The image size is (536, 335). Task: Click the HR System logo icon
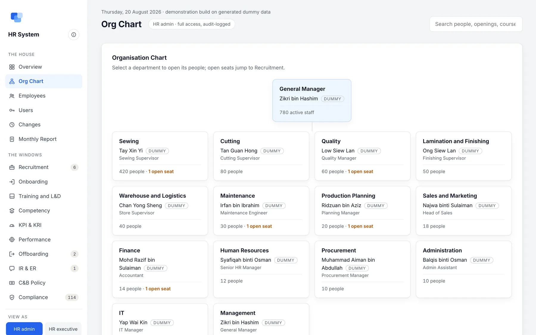[x=16, y=17]
